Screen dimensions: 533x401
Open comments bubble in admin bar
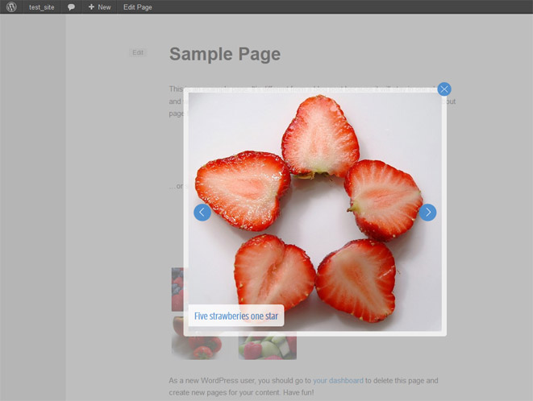(71, 7)
